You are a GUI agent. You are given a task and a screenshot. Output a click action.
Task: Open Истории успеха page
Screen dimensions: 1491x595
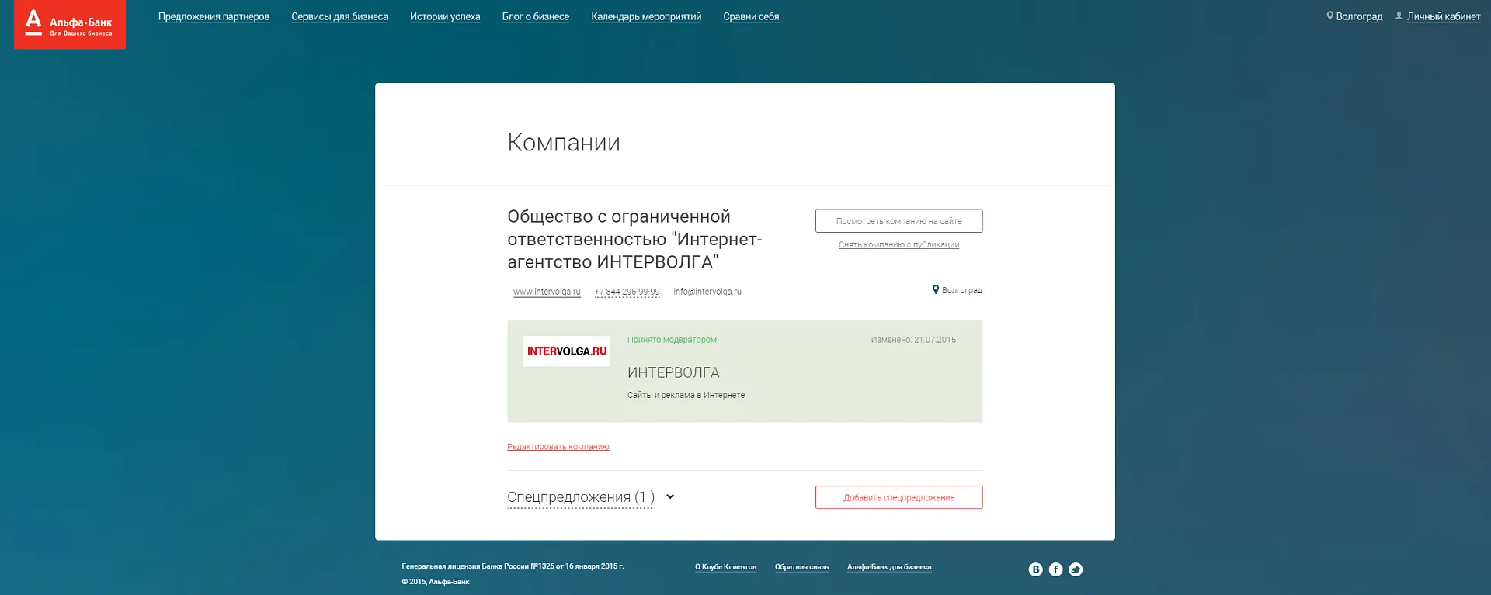pos(445,16)
